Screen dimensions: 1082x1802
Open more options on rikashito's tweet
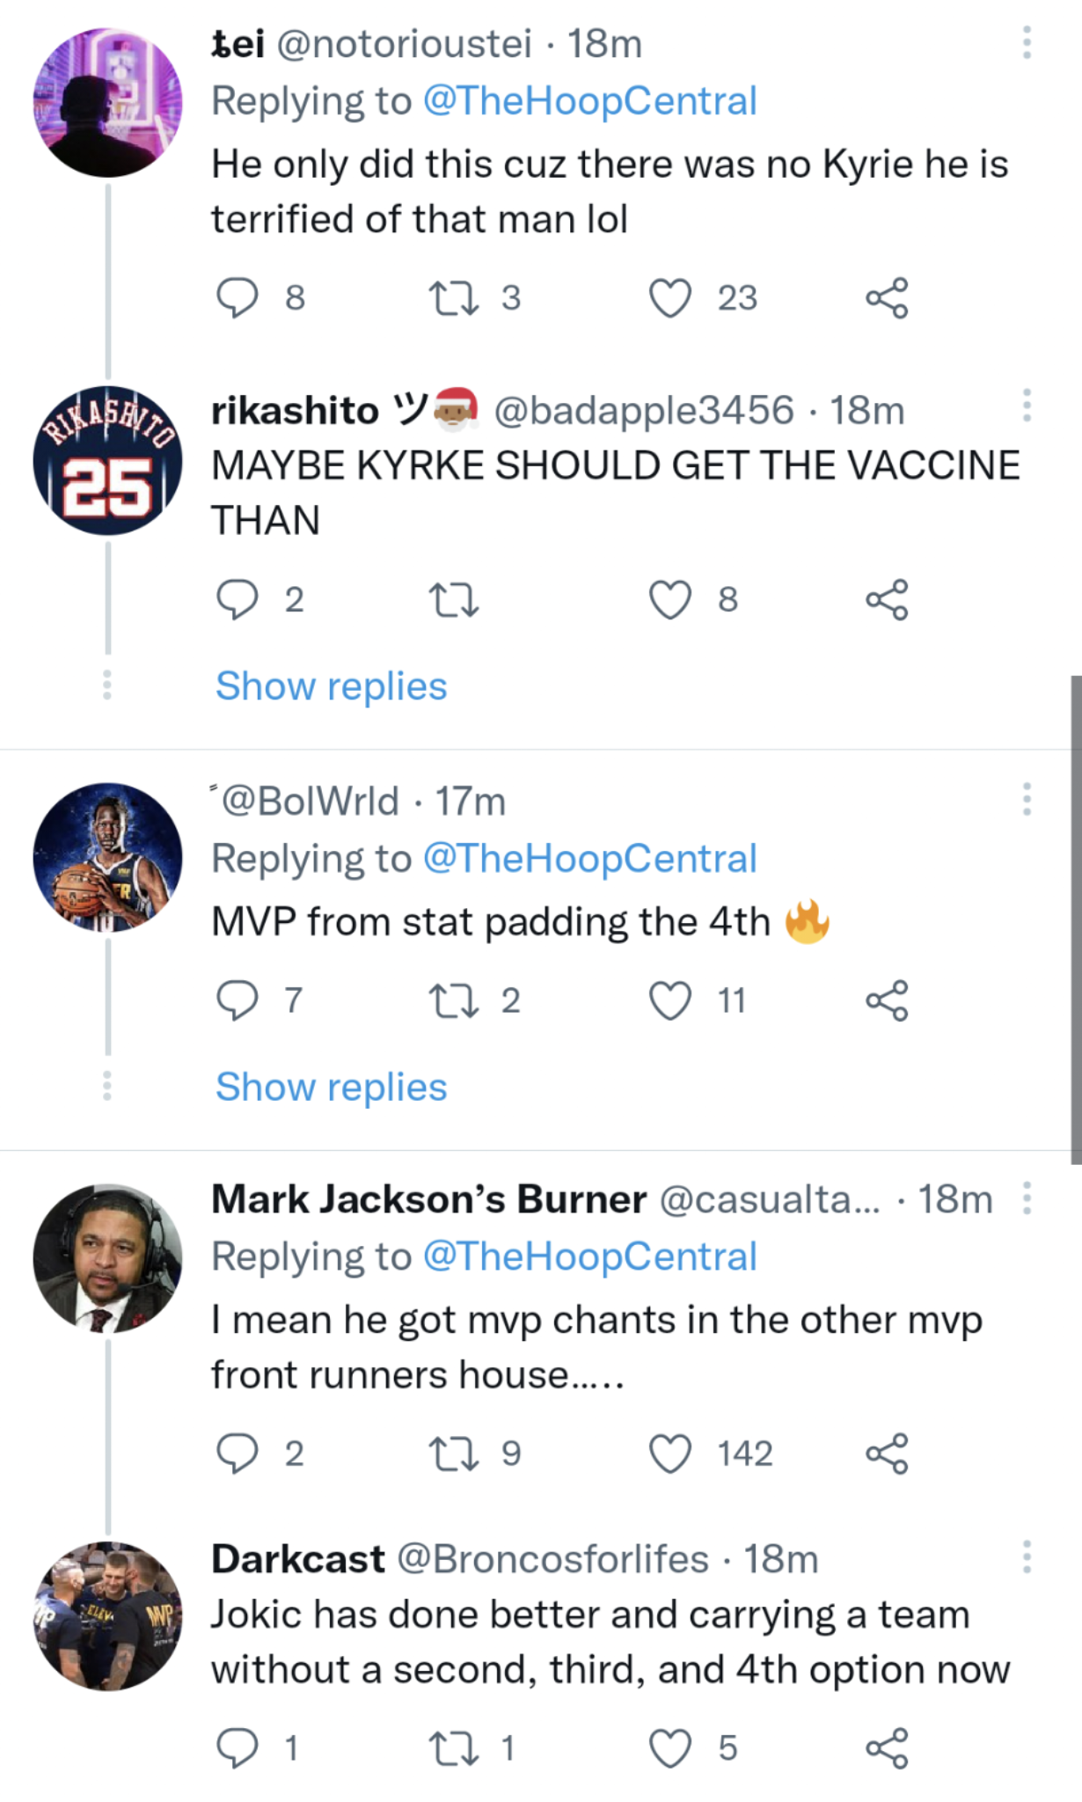click(1027, 406)
